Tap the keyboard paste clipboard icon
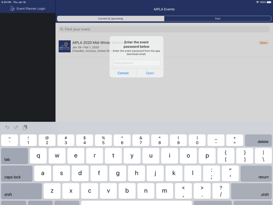This screenshot has height=205, width=273. [x=25, y=127]
